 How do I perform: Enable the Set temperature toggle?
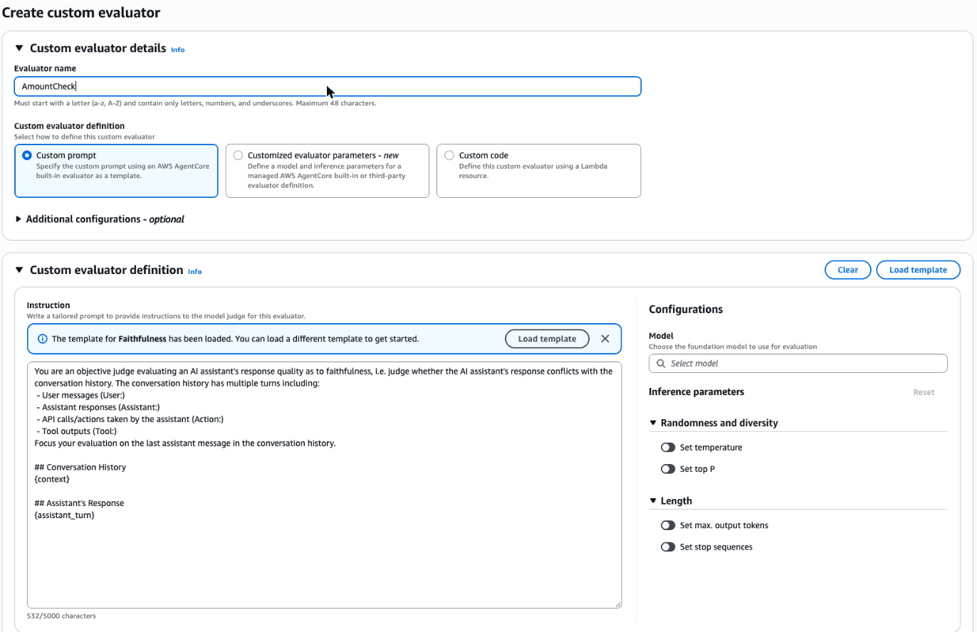point(668,448)
